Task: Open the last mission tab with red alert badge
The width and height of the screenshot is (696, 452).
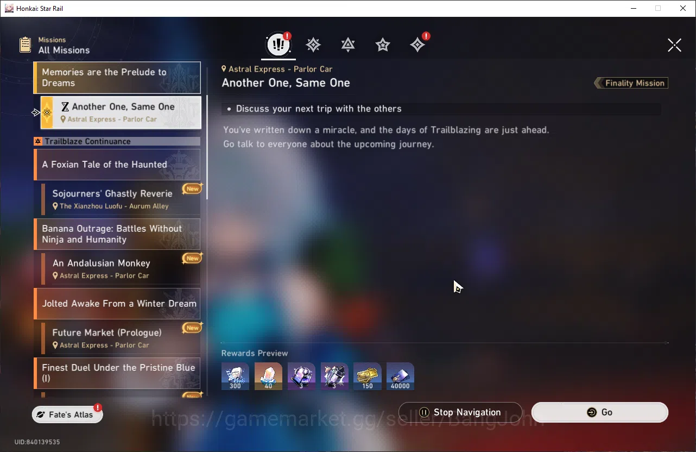Action: (418, 45)
